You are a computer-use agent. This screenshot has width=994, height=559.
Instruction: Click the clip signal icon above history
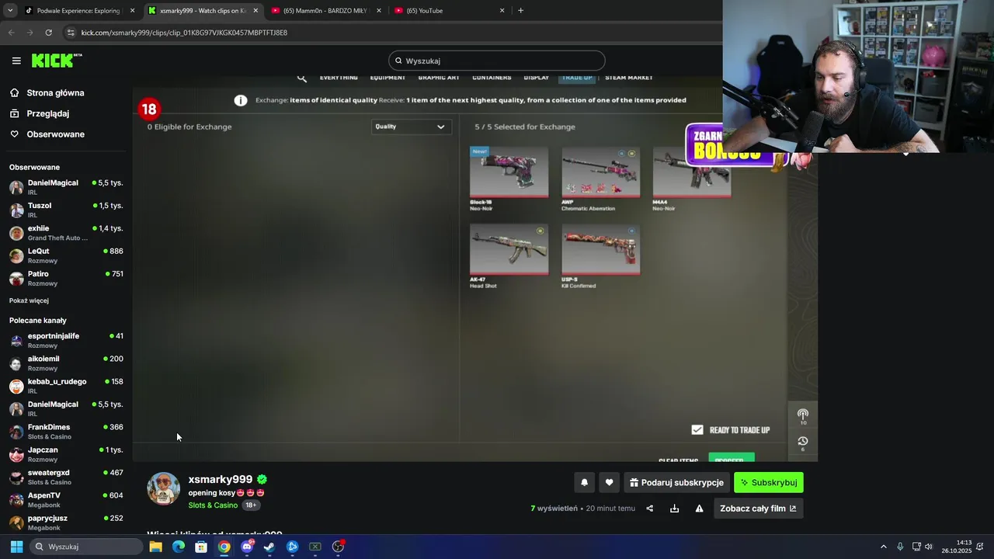[x=803, y=414]
